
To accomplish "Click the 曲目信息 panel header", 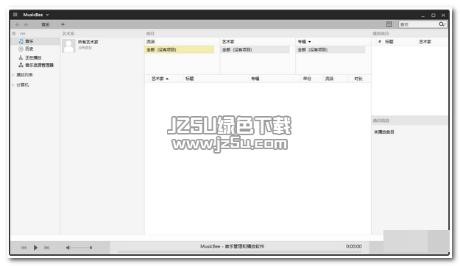I will click(x=409, y=121).
